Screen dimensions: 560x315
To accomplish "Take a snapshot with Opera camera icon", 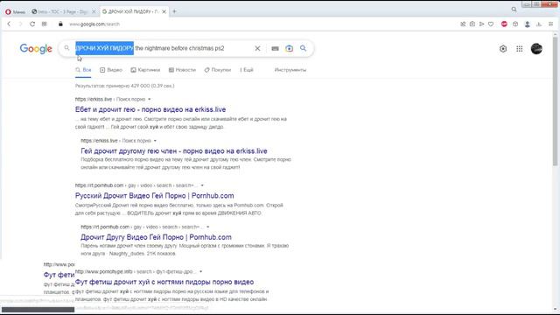I will click(472, 24).
